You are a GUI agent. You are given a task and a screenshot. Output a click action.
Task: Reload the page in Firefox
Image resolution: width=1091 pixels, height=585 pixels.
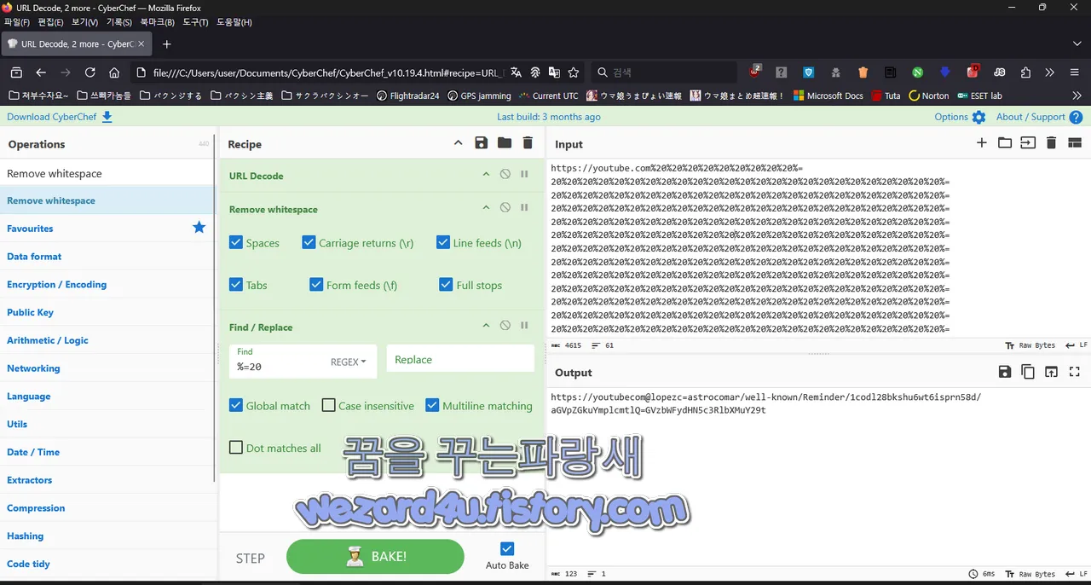pyautogui.click(x=89, y=72)
